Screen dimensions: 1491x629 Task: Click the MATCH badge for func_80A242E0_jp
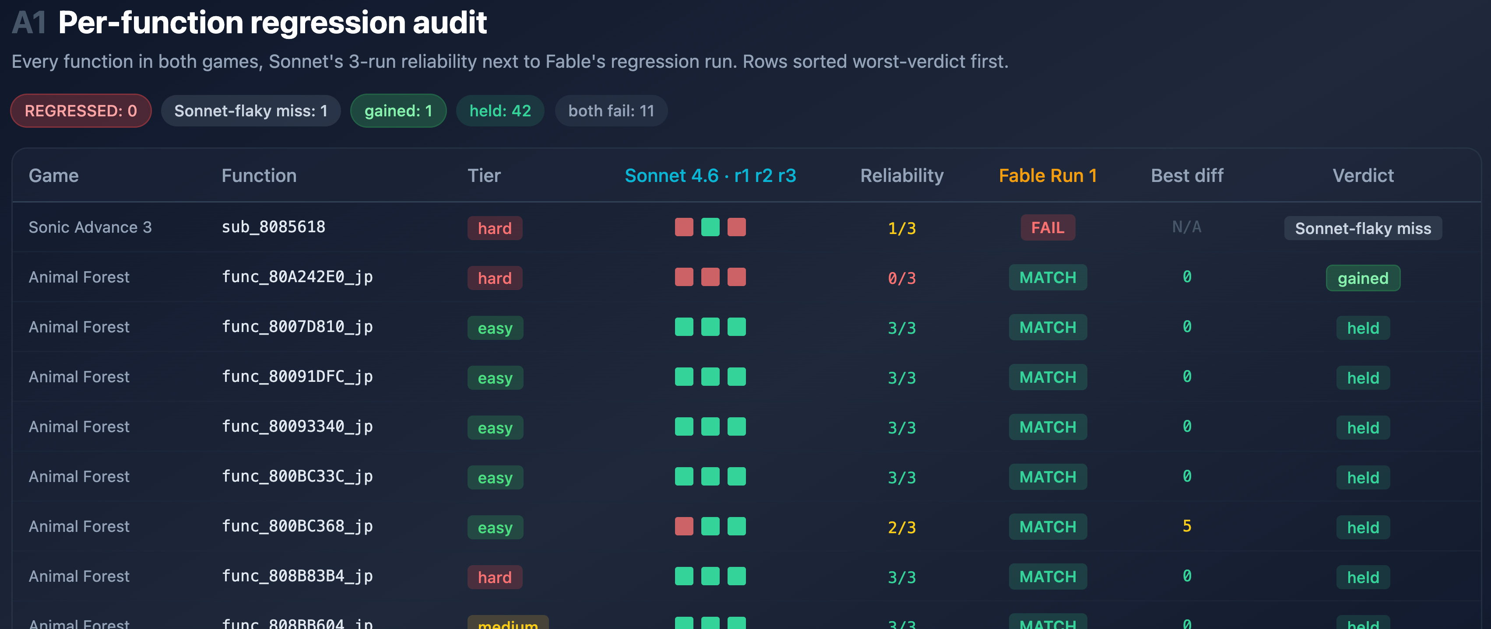1048,277
